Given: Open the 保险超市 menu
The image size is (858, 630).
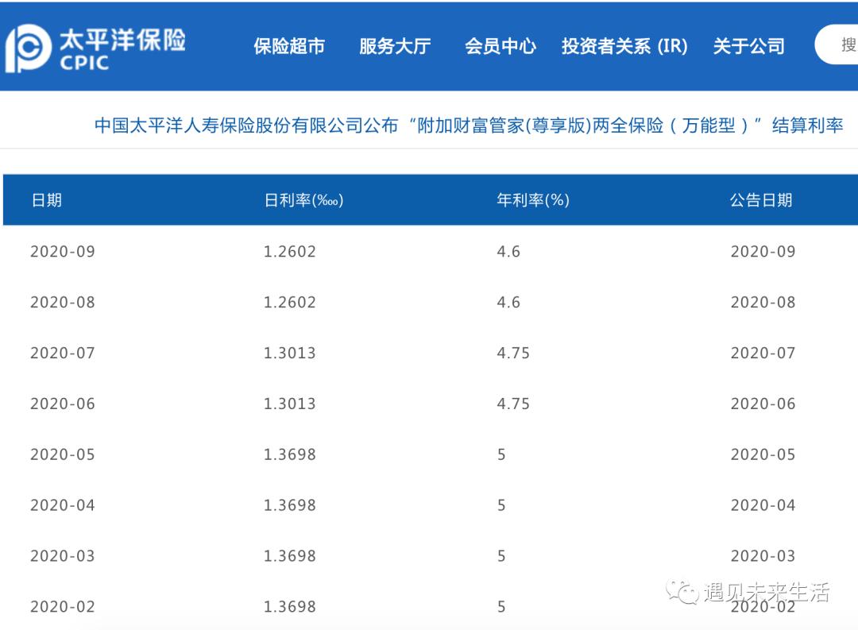Looking at the screenshot, I should coord(289,46).
